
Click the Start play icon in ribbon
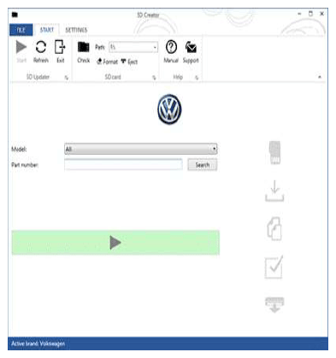(x=21, y=47)
